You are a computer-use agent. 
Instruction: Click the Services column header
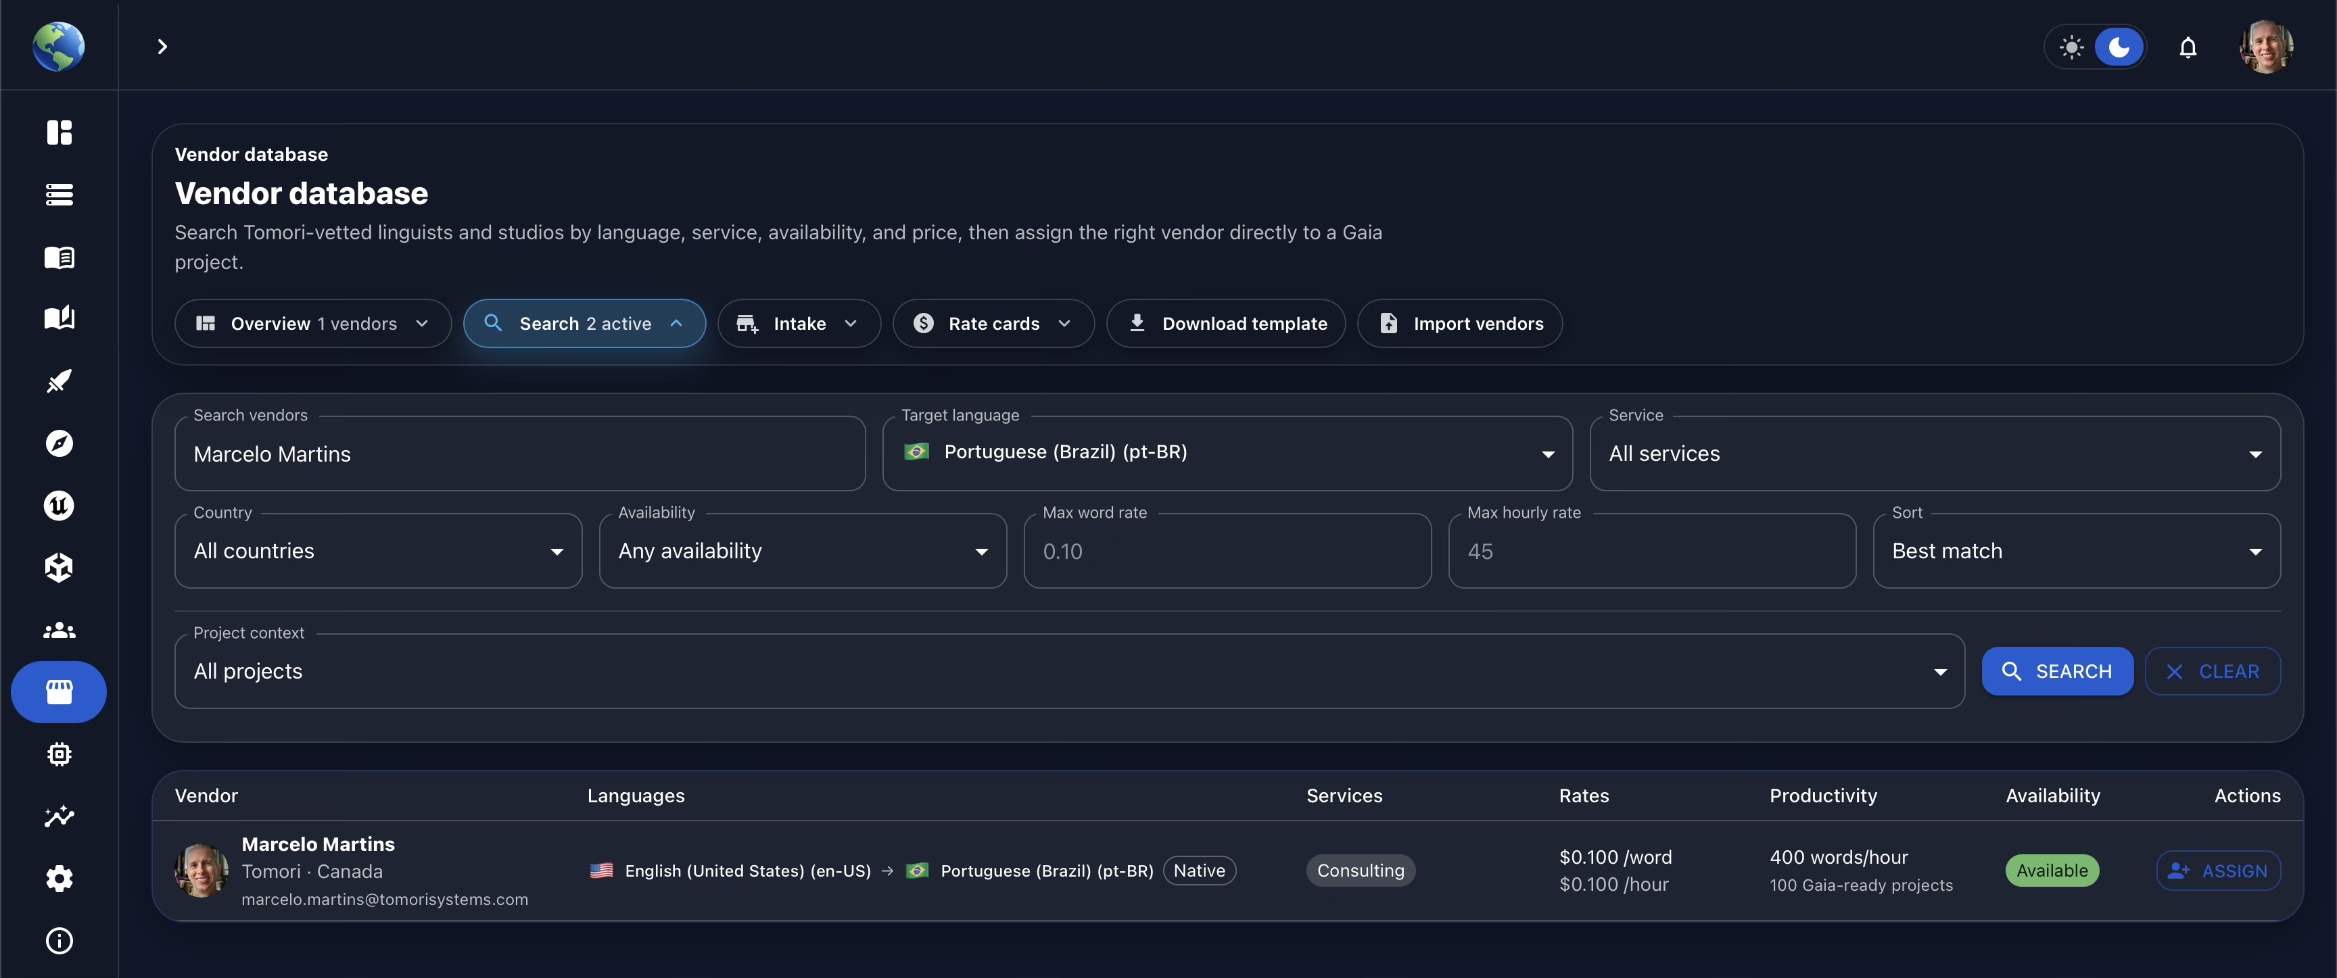(1344, 796)
